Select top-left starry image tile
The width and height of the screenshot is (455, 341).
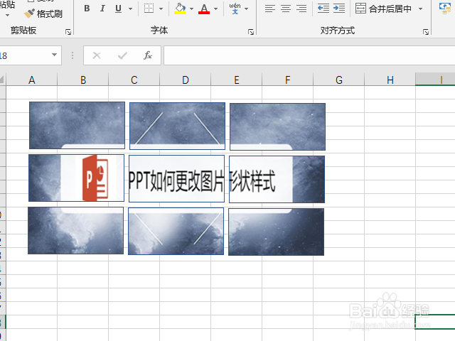77,125
